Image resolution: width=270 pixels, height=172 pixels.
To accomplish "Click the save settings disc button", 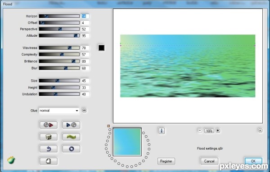I will tap(71, 125).
